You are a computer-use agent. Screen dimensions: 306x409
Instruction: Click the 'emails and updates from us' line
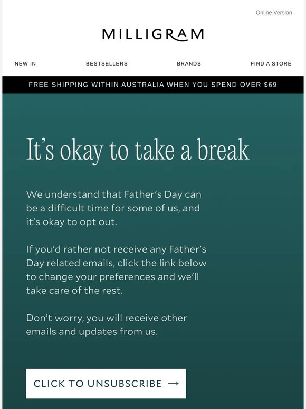[92, 331]
